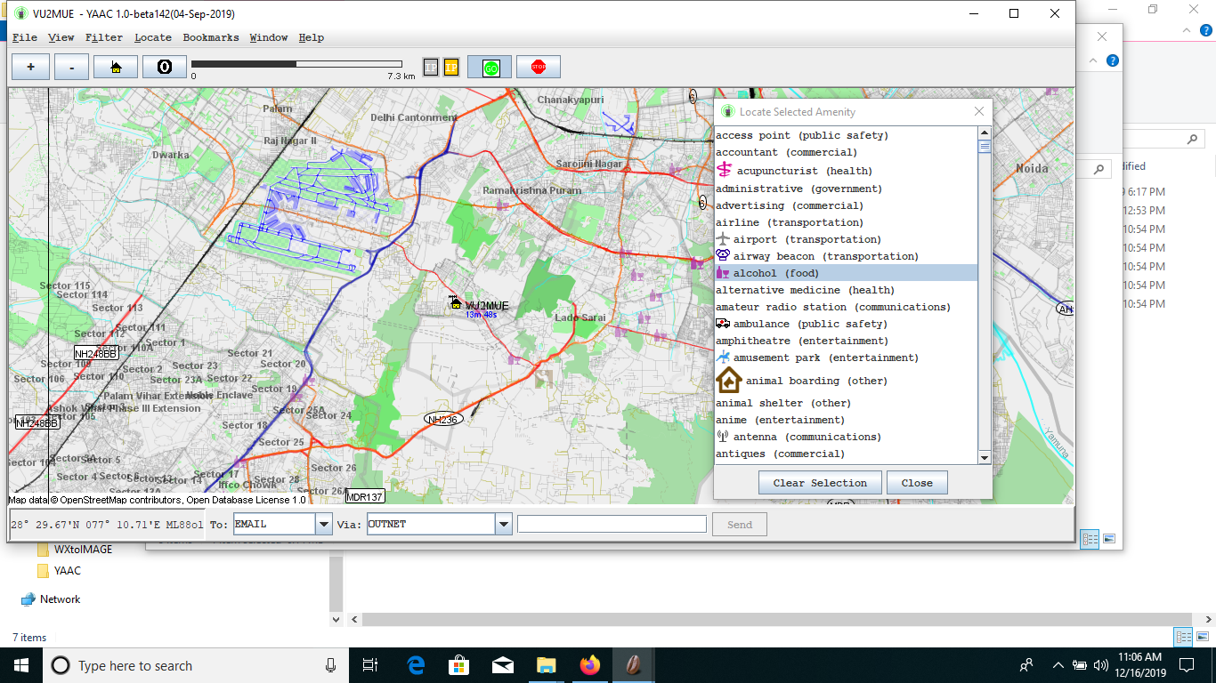Open the Filter menu

104,37
